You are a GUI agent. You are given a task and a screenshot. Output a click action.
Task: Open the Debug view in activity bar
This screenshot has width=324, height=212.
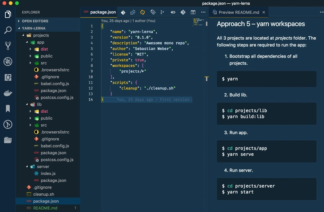[8, 61]
